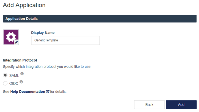199x112 pixels.
Task: Open the info tooltip beside SAML
Action: click(22, 74)
